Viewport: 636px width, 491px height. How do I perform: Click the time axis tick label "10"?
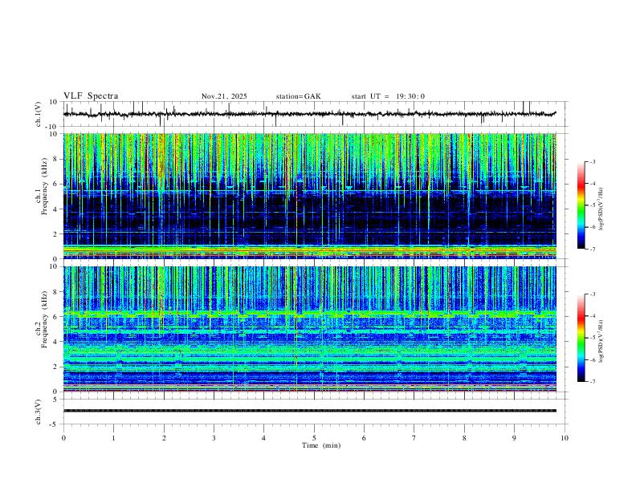tap(565, 438)
